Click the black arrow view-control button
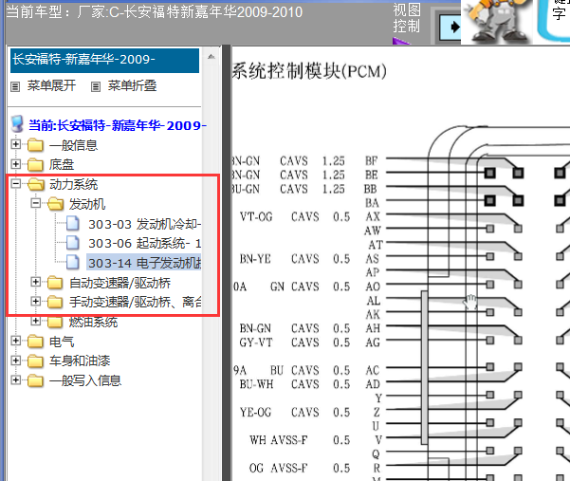Image resolution: width=570 pixels, height=481 pixels. point(450,28)
